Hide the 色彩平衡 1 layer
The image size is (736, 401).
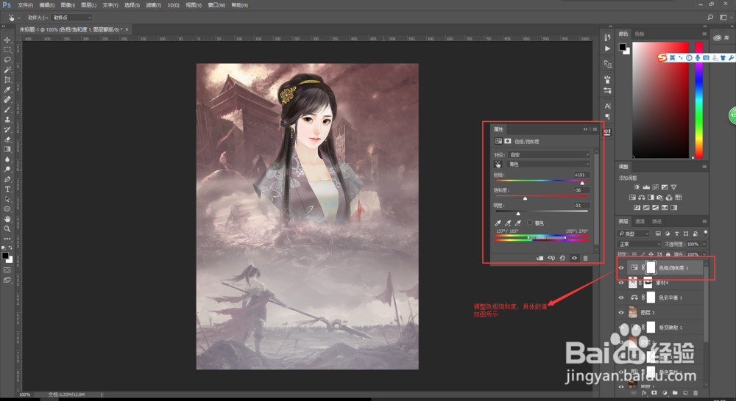coord(621,298)
